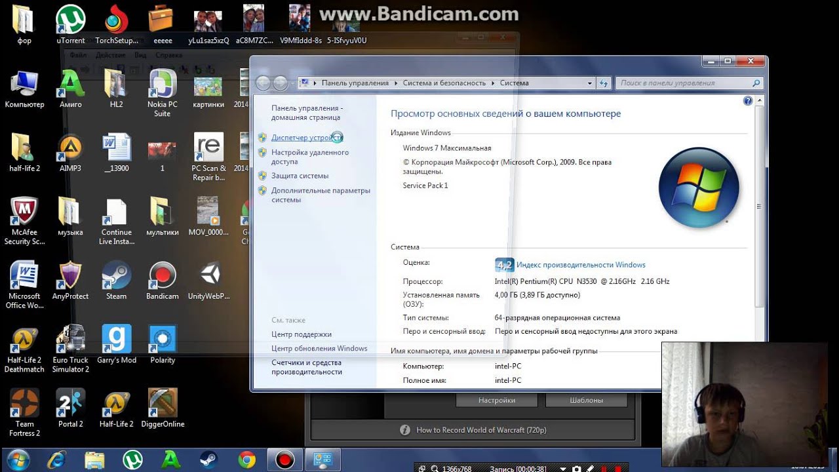Open the 'Защита системы' link
The image size is (839, 472).
[x=300, y=176]
